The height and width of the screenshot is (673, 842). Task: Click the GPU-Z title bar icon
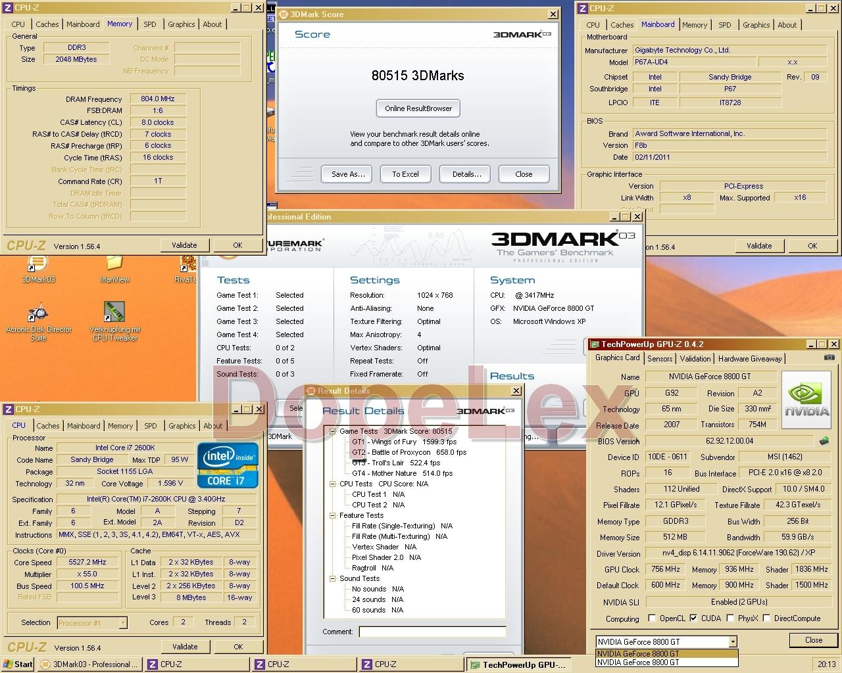(594, 344)
